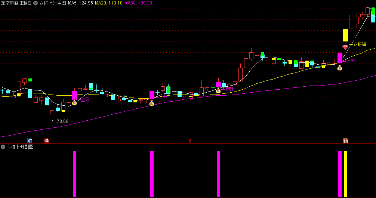This screenshot has width=376, height=198.
Task: Click the rightmost magenta 上升 label
Action: click(351, 61)
